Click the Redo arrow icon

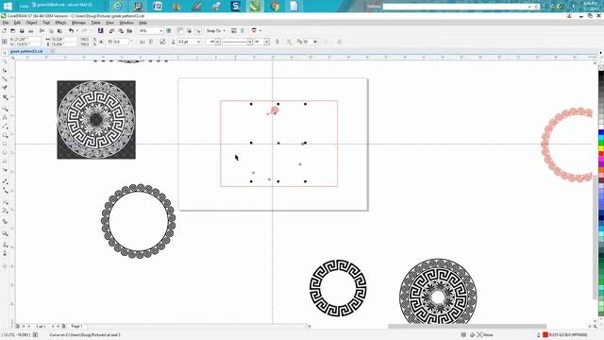coord(84,30)
